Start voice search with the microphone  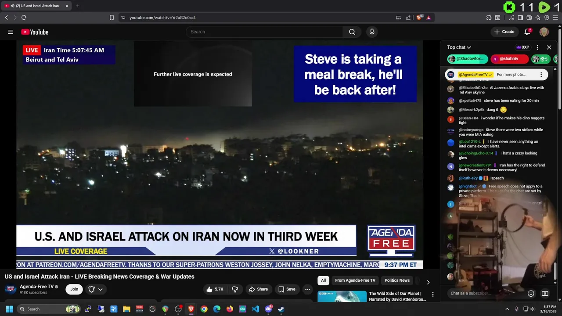pos(372,32)
